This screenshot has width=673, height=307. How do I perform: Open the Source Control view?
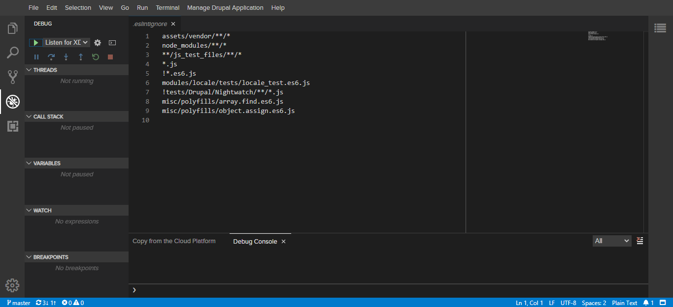12,77
